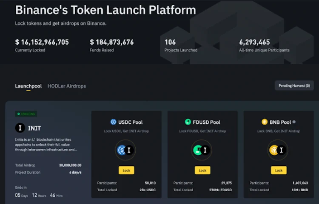Click the 05 Days countdown value
The width and height of the screenshot is (319, 204).
(x=21, y=195)
